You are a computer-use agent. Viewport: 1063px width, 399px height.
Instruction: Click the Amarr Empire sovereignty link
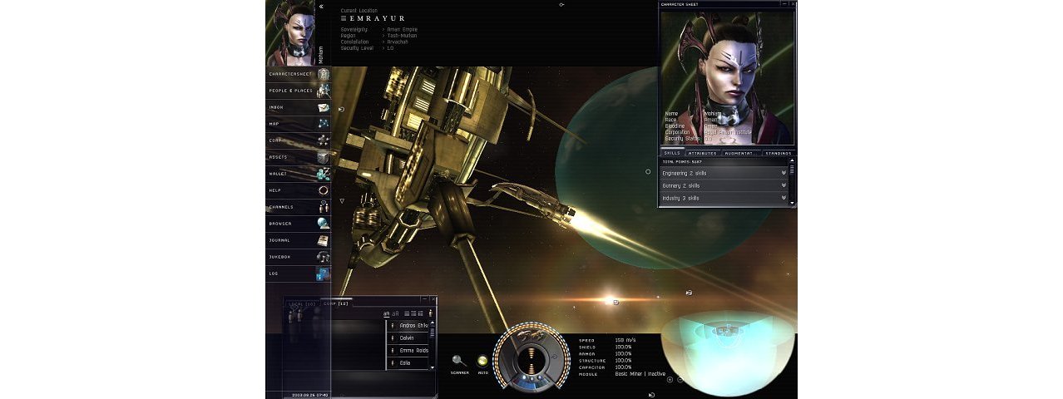(403, 29)
